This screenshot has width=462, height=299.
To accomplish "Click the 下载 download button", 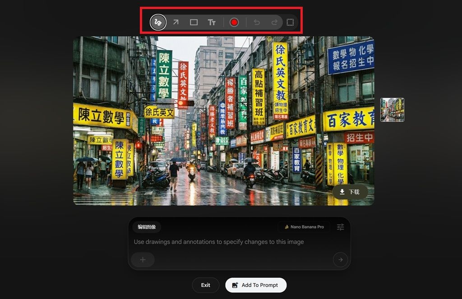I will click(x=350, y=192).
